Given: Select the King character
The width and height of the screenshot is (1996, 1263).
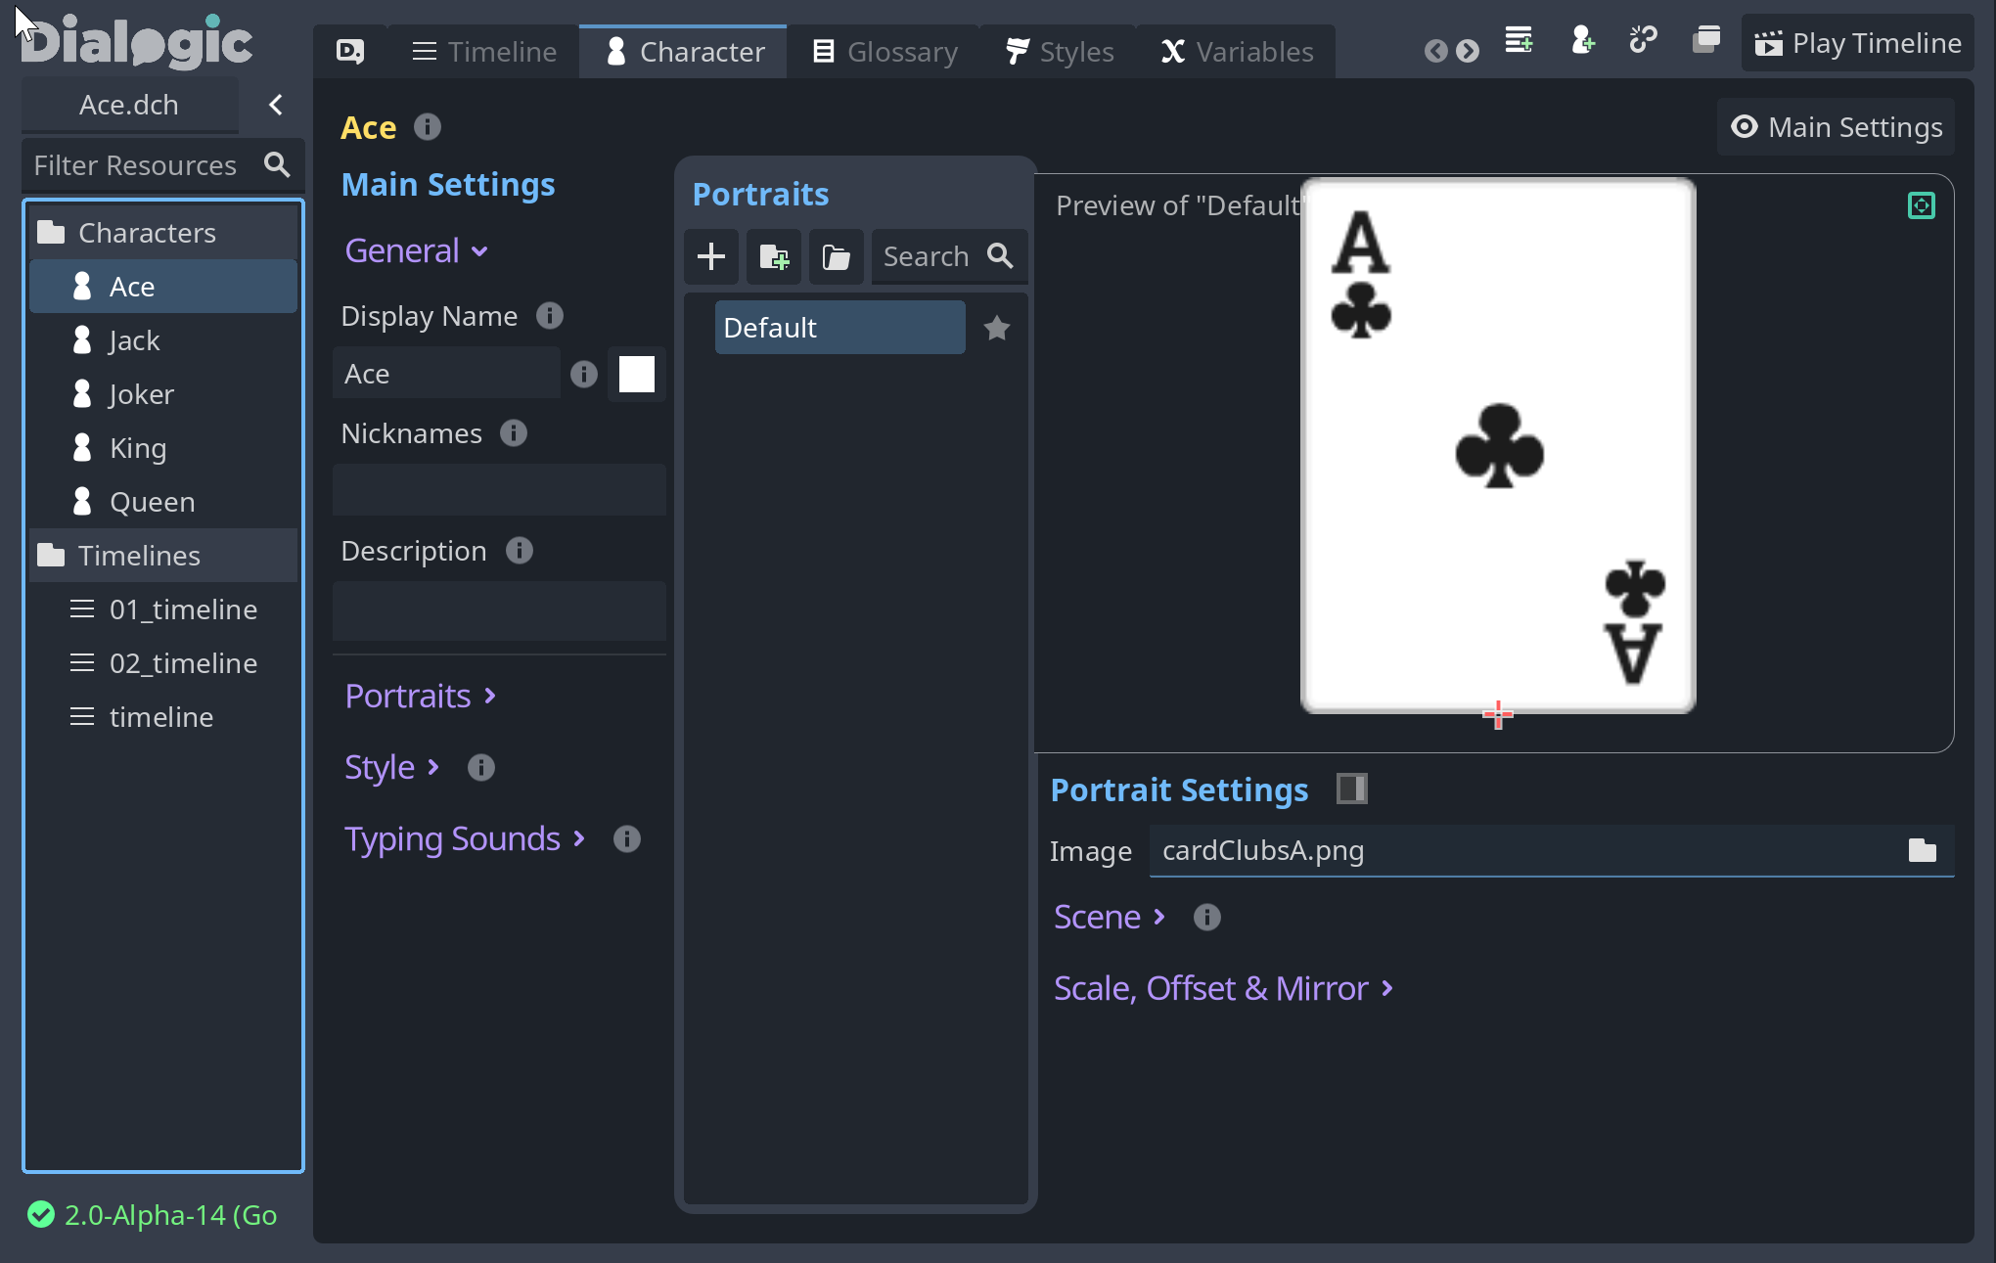Looking at the screenshot, I should (163, 448).
